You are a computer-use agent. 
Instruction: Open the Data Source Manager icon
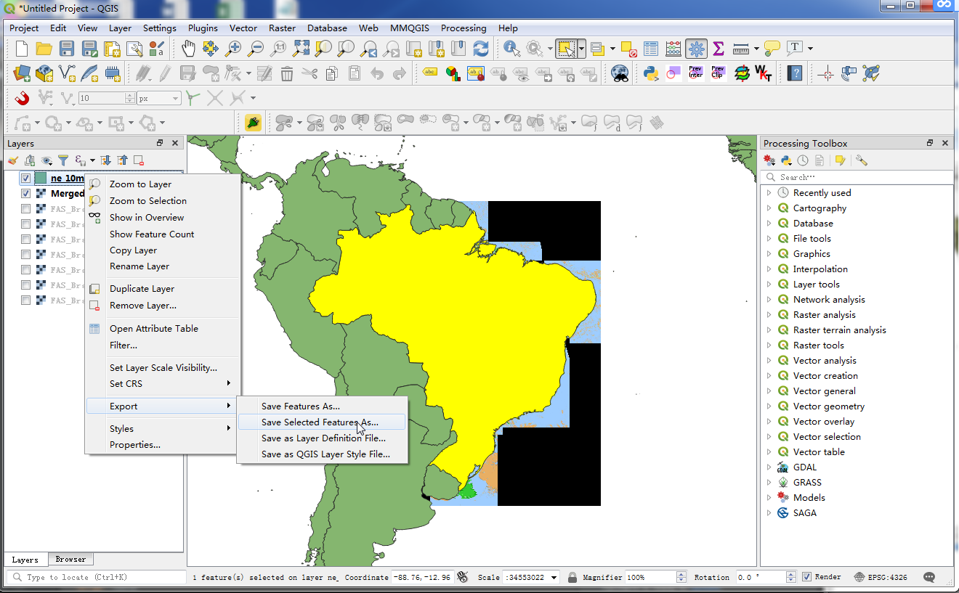(22, 73)
